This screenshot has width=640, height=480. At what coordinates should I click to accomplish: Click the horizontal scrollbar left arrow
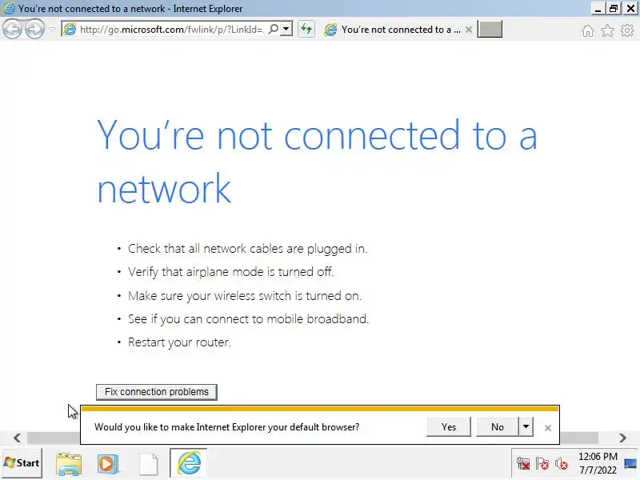click(17, 438)
